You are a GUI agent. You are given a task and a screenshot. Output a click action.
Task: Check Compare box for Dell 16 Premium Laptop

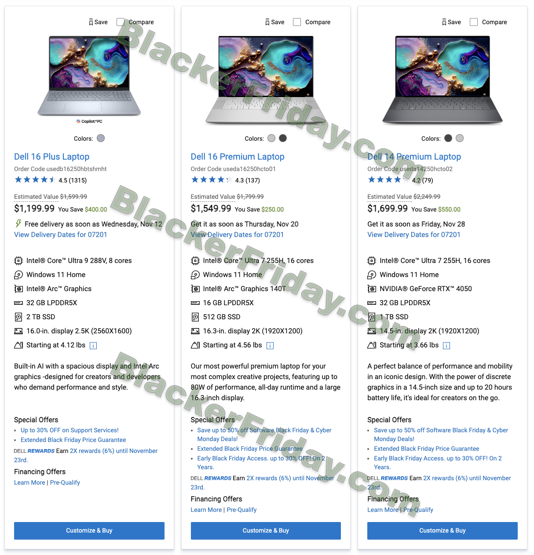[297, 22]
